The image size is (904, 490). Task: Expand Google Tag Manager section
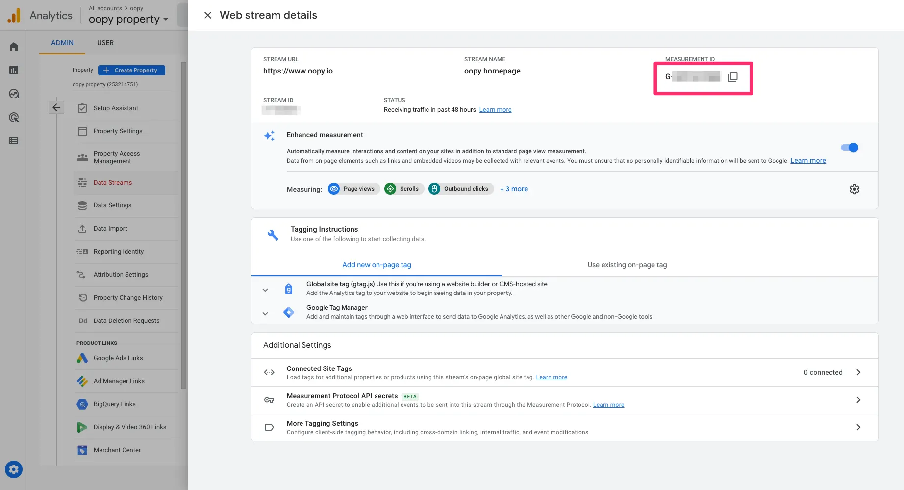click(265, 314)
